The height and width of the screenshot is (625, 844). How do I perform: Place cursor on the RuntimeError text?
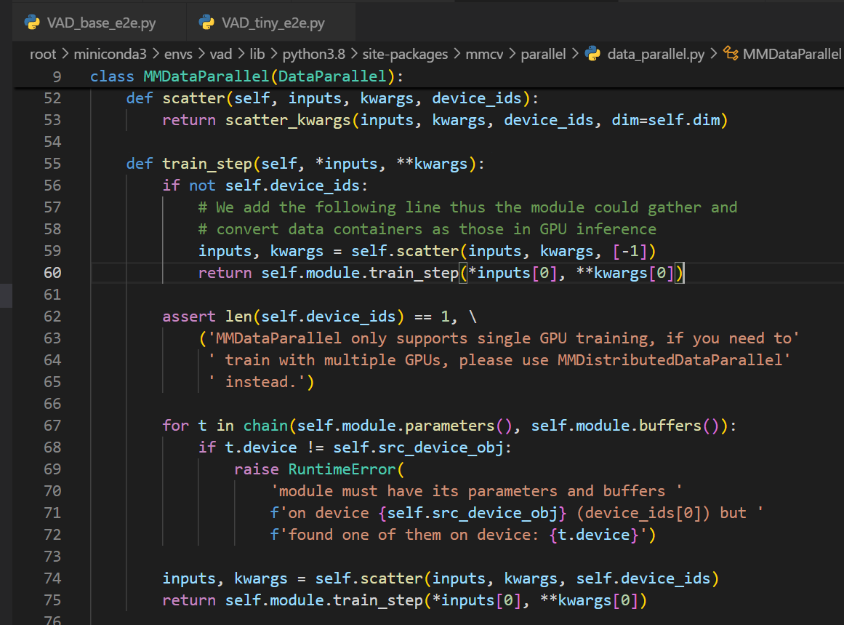click(342, 469)
